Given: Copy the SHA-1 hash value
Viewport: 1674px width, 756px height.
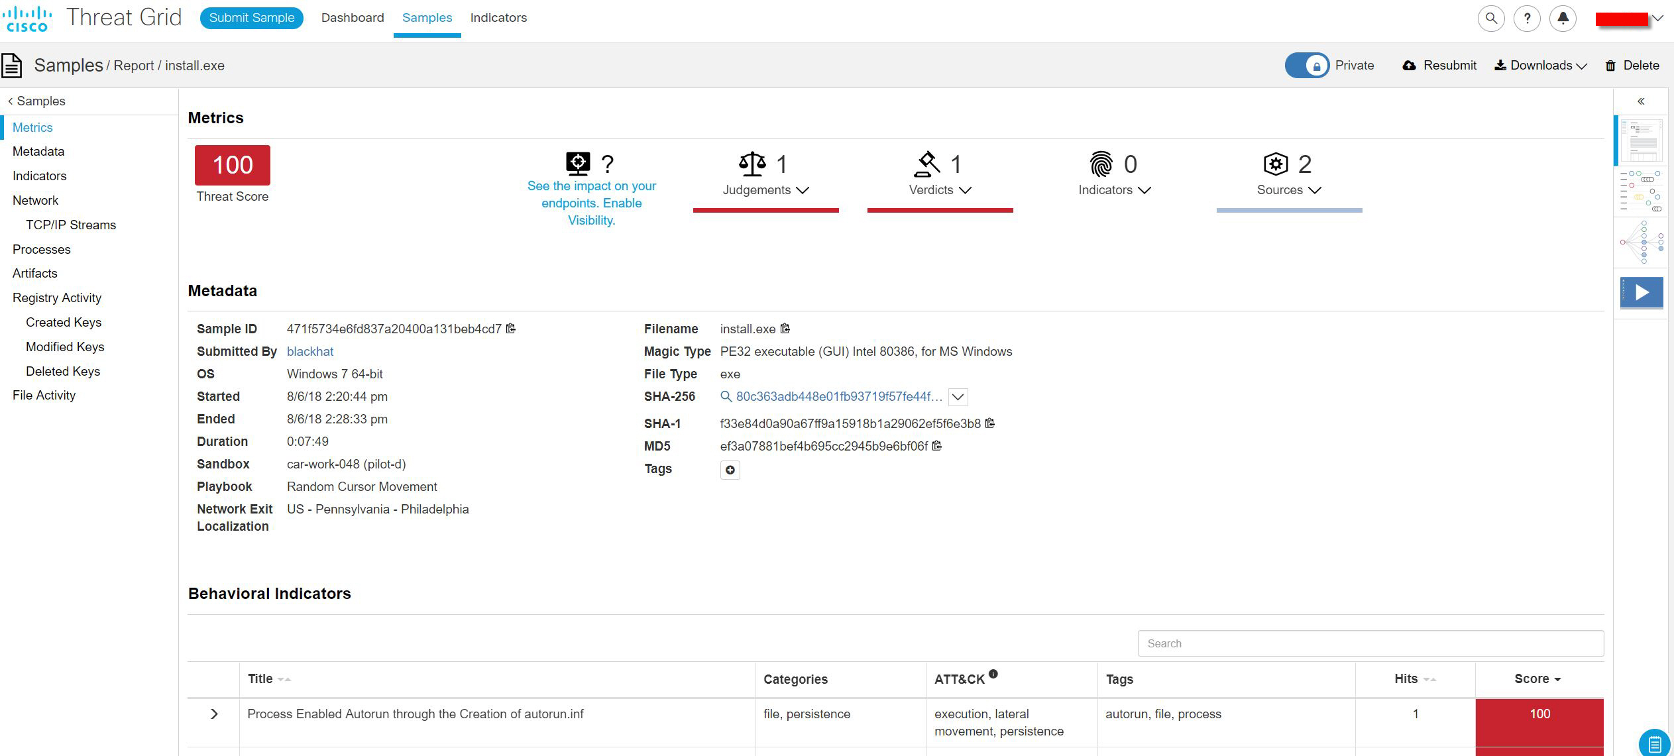Looking at the screenshot, I should [990, 423].
